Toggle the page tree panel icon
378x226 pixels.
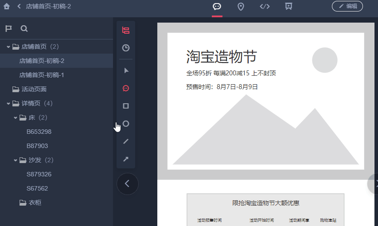pyautogui.click(x=126, y=31)
